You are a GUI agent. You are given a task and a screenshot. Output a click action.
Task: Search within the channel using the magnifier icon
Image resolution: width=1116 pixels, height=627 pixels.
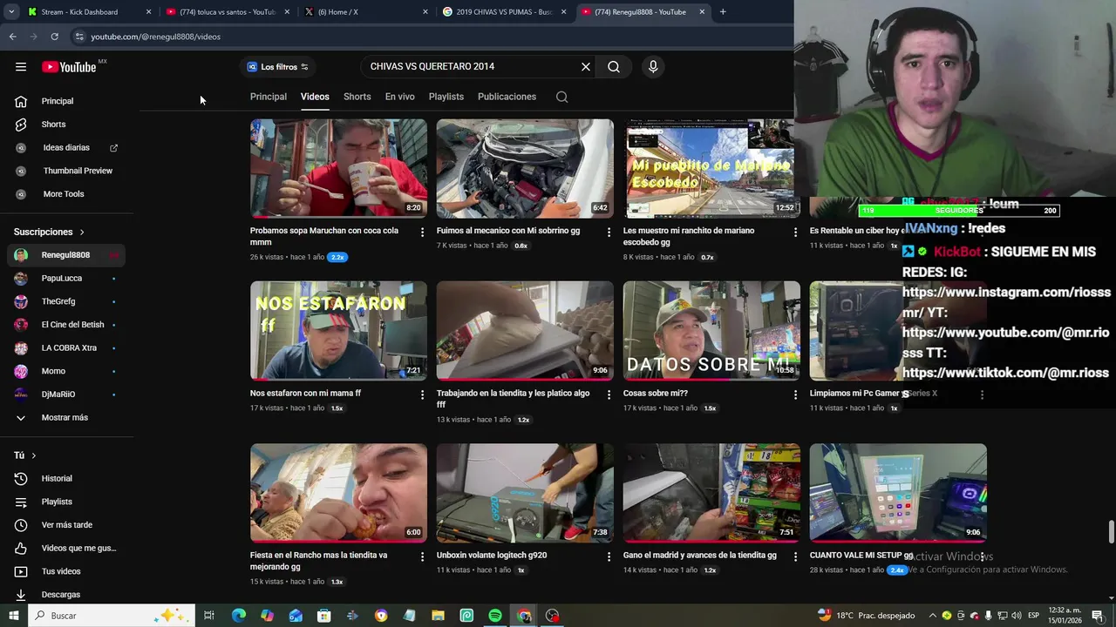(562, 97)
